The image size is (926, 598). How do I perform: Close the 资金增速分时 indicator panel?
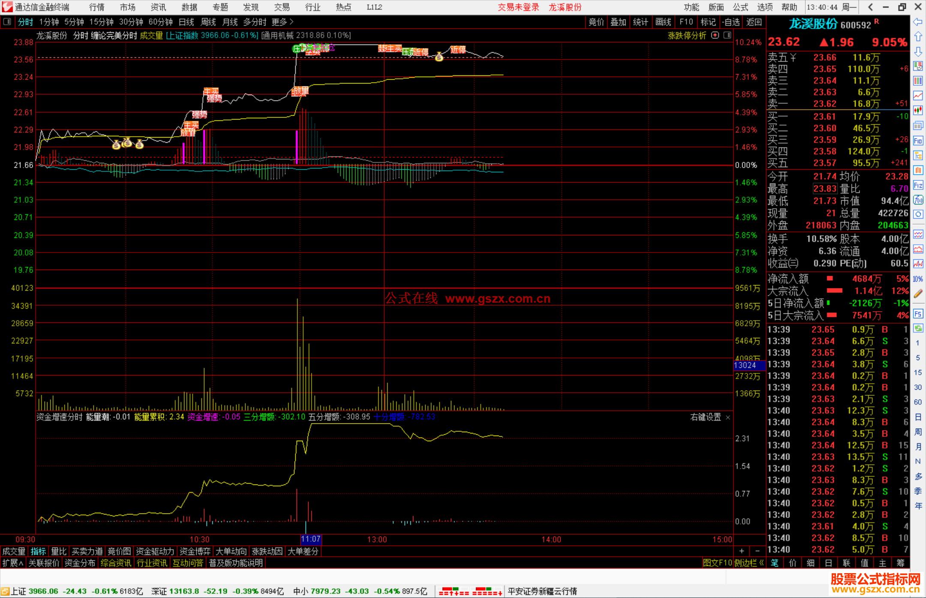pyautogui.click(x=728, y=417)
